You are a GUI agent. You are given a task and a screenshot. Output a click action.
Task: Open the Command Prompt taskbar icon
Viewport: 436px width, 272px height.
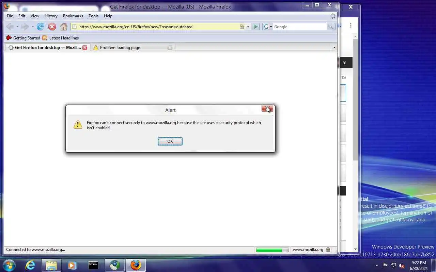[93, 265]
